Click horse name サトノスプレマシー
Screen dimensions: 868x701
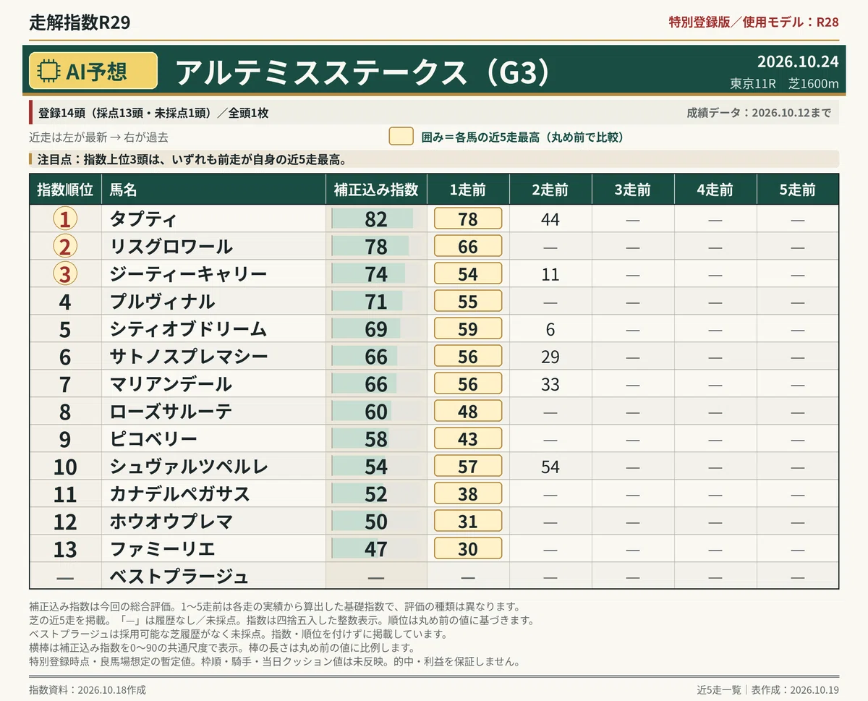click(x=188, y=357)
